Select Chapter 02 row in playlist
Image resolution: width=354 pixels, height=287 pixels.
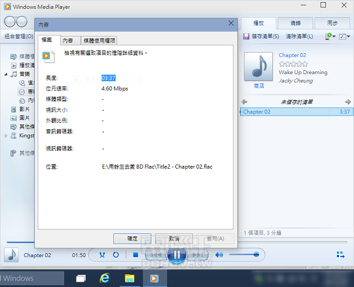(x=296, y=112)
